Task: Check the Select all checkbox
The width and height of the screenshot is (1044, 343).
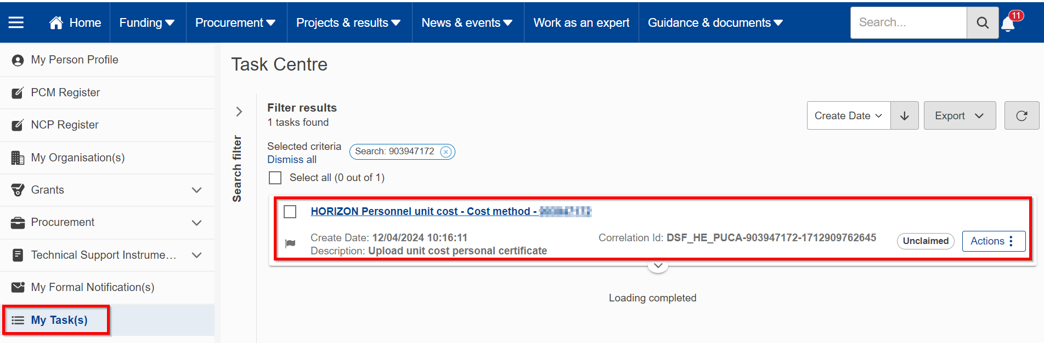Action: [275, 178]
